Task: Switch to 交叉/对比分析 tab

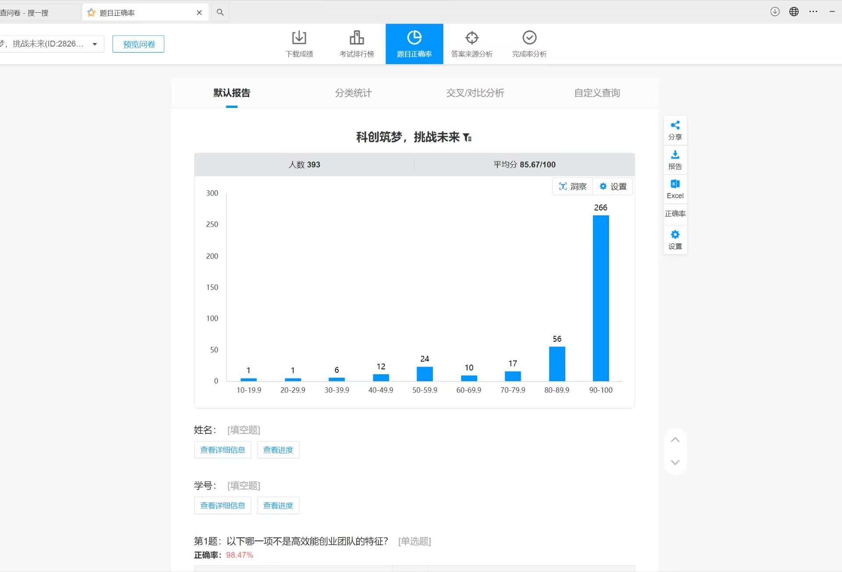Action: click(x=475, y=93)
